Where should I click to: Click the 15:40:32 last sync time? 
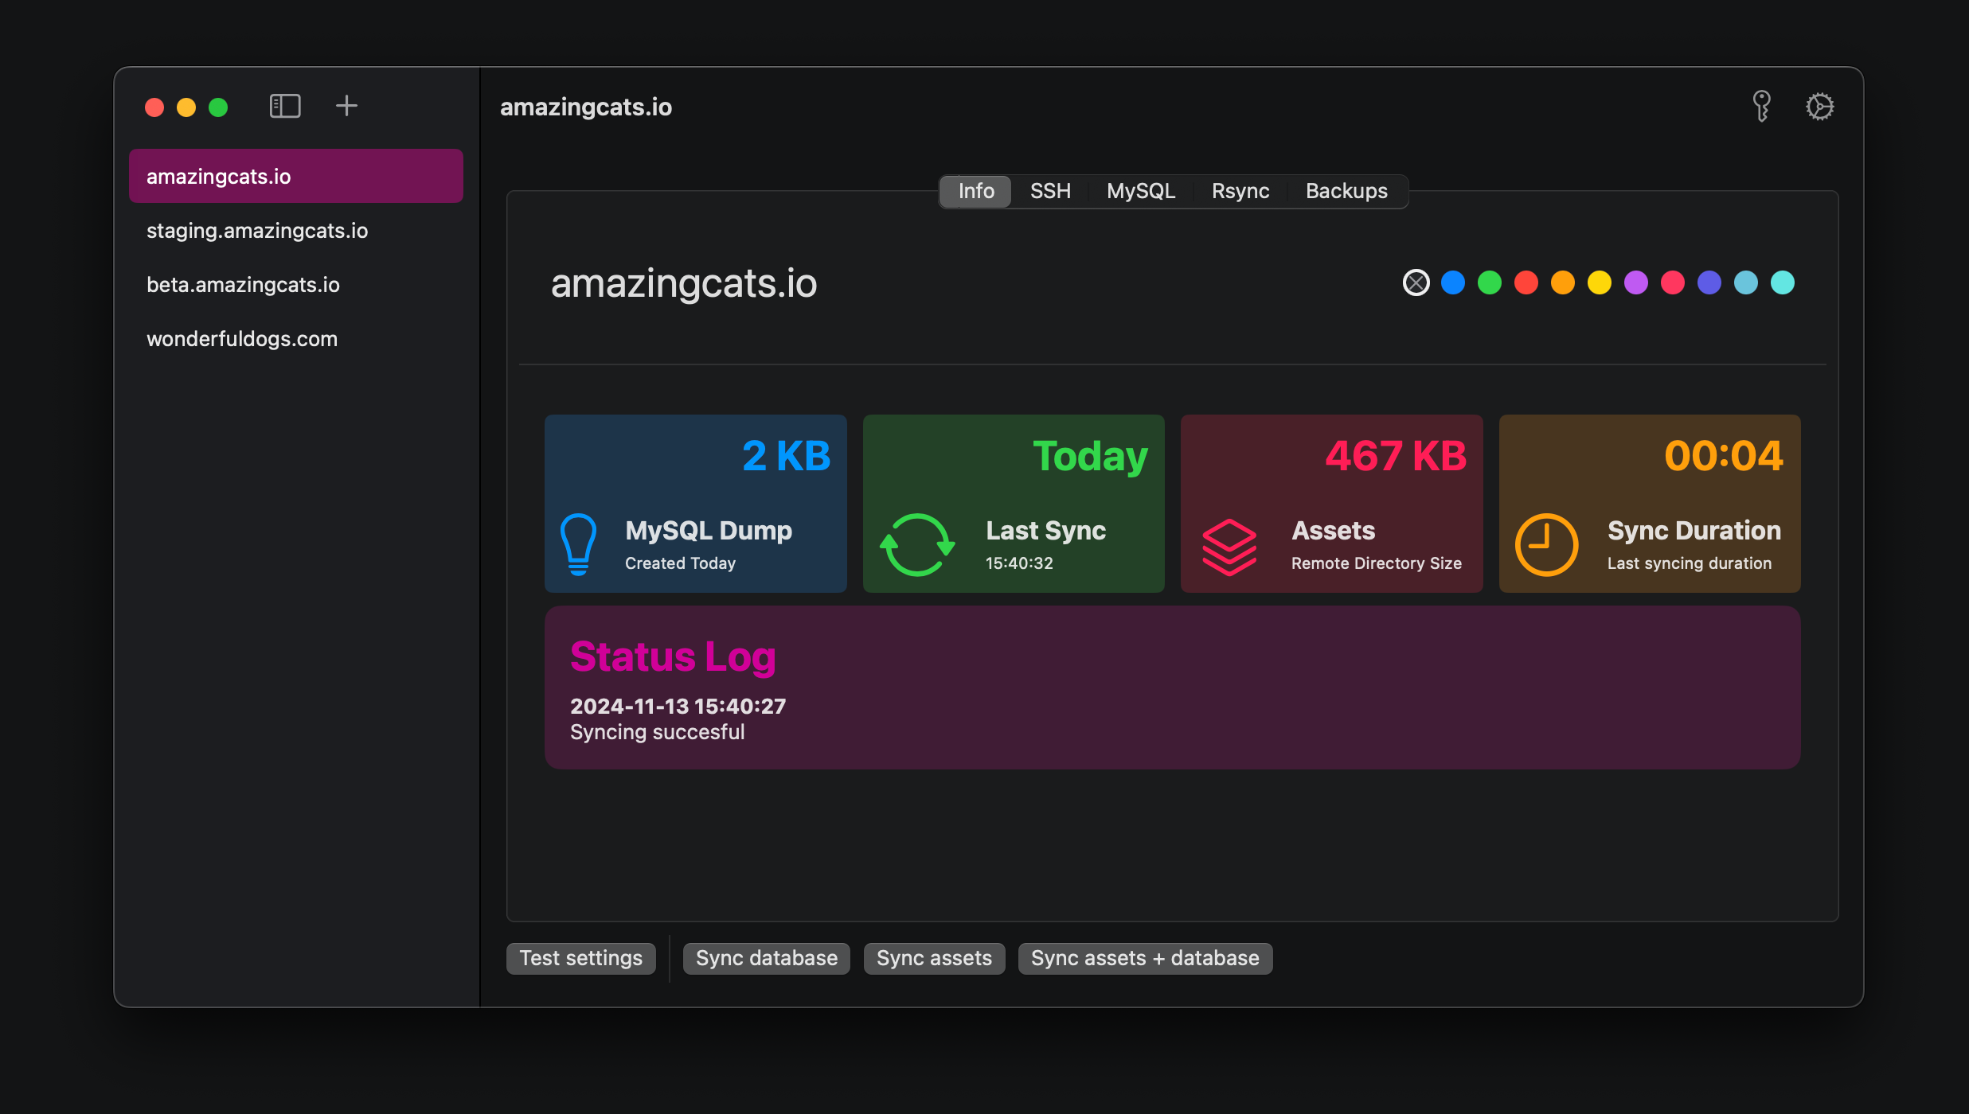1019,563
